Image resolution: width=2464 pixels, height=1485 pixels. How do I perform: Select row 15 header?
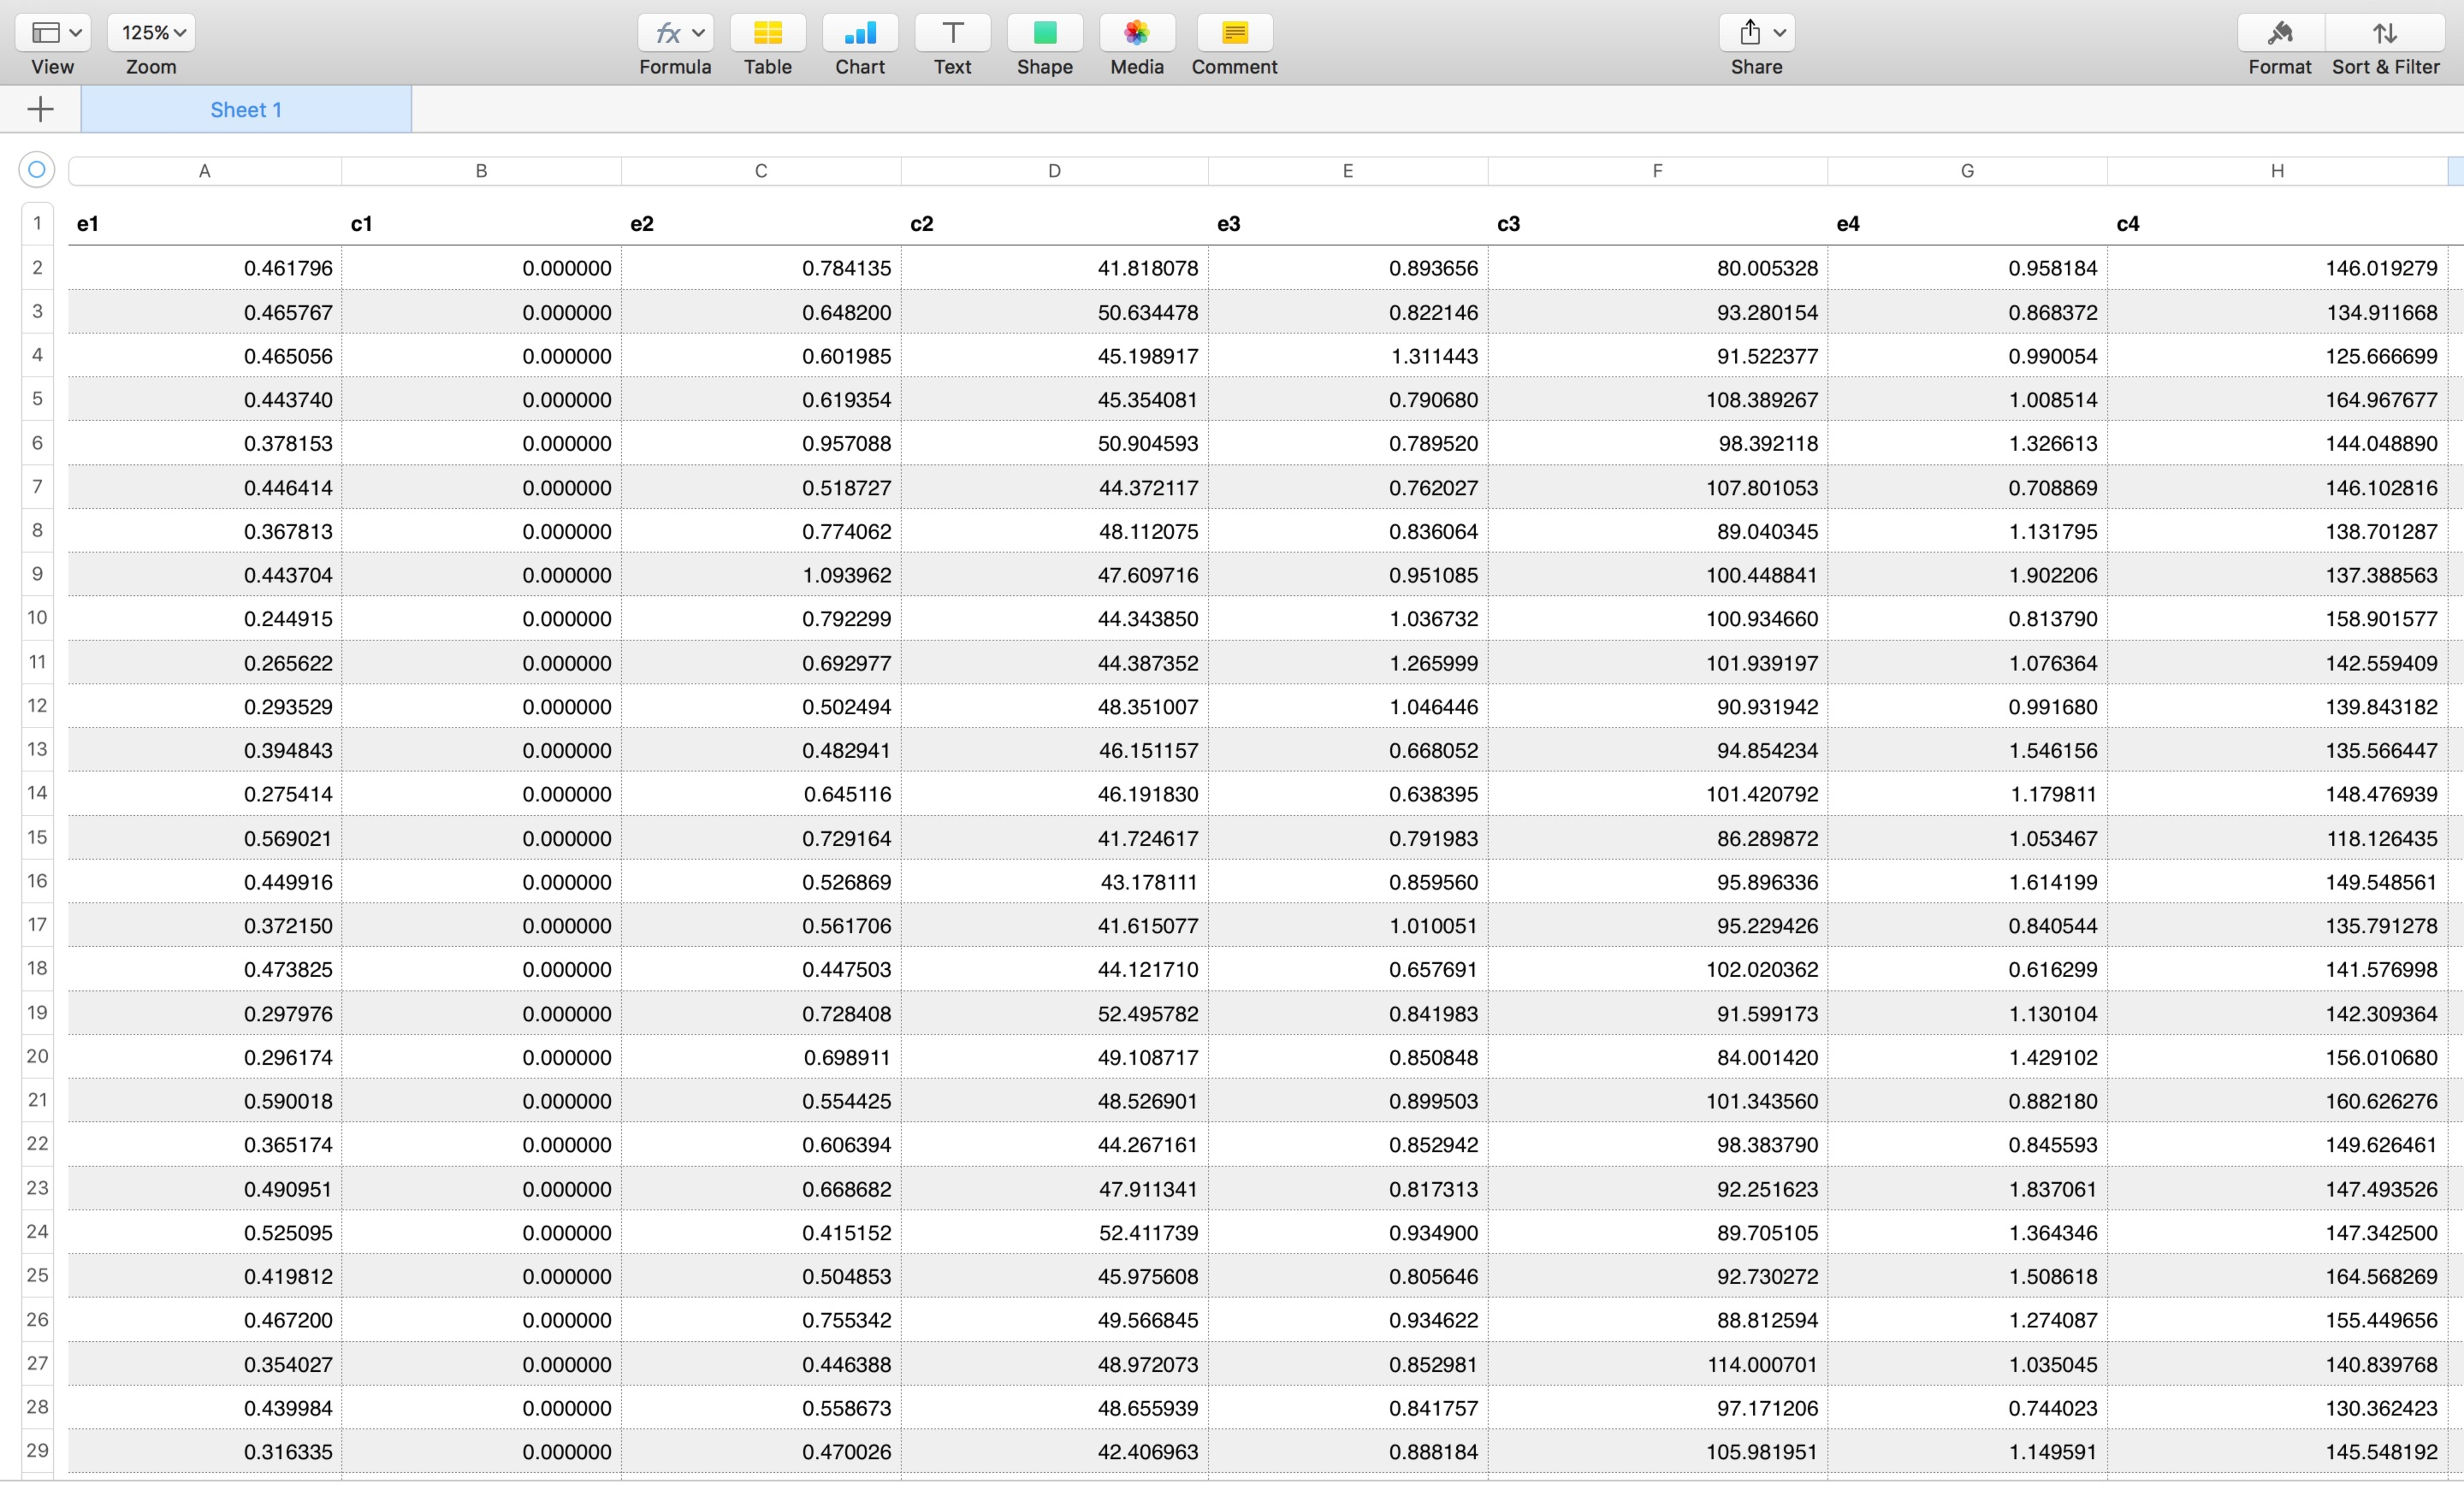pos(37,837)
